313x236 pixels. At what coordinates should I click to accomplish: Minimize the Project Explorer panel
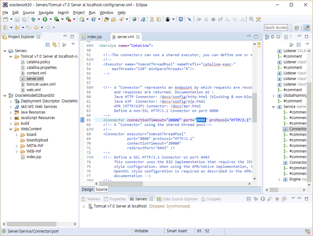pyautogui.click(x=65, y=36)
